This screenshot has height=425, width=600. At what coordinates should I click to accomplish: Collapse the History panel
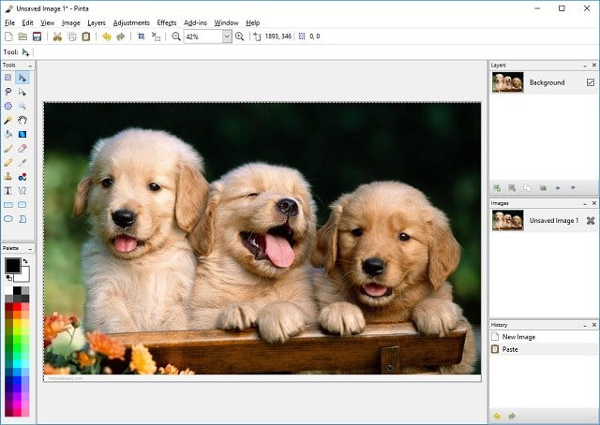click(585, 325)
